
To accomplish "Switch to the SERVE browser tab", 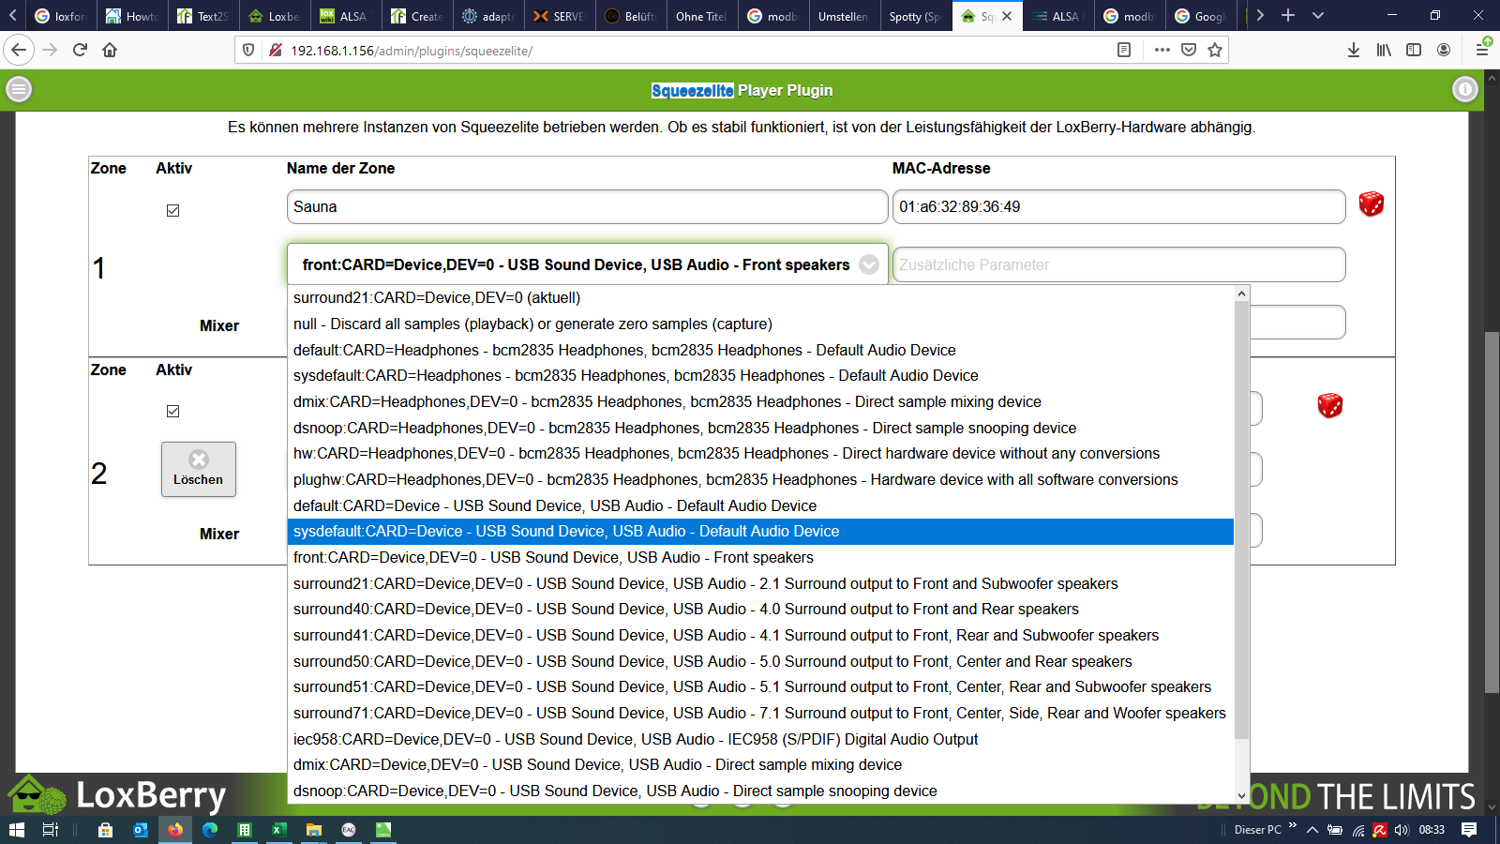I will pos(559,16).
